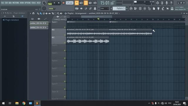Adjust the main pitch knob
Image resolution: width=188 pixels, height=106 pixels.
(44, 9)
